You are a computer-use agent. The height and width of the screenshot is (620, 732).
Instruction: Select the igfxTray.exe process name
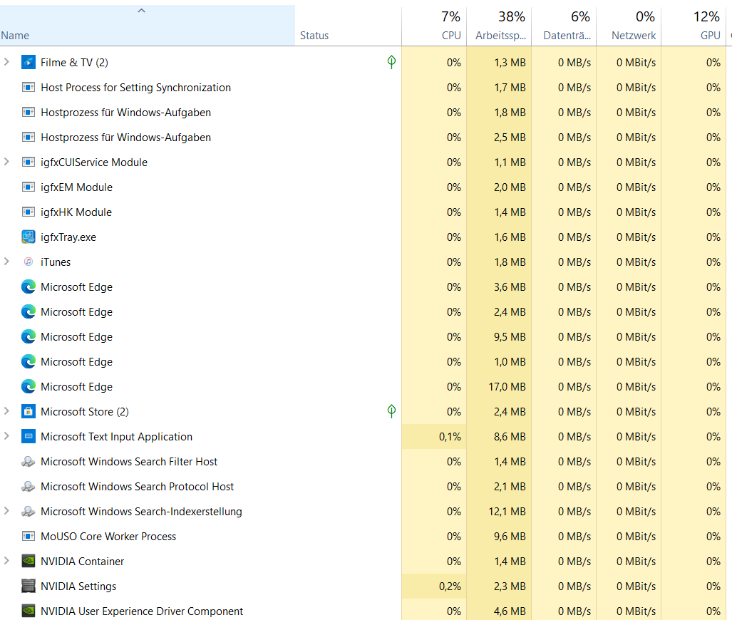coord(68,237)
